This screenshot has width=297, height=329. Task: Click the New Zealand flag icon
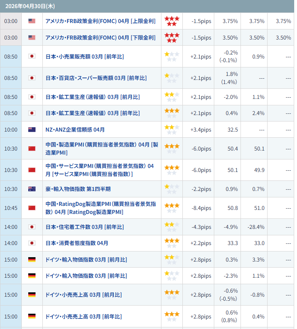[x=32, y=130]
